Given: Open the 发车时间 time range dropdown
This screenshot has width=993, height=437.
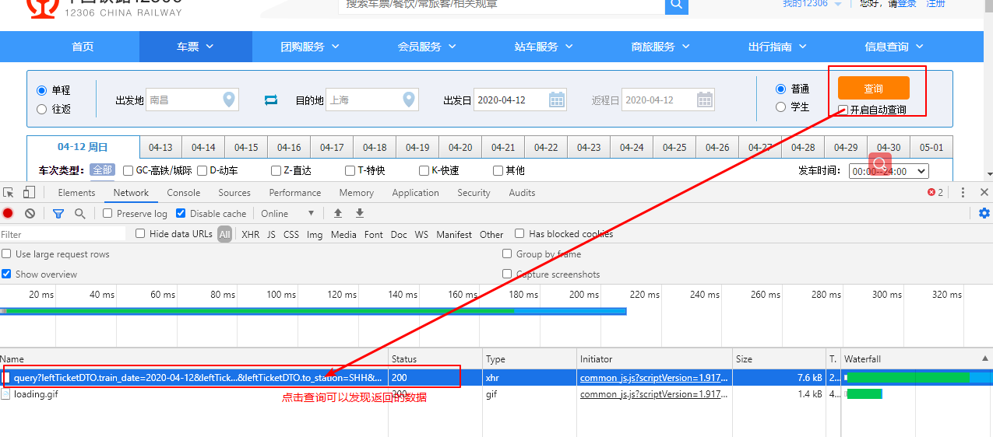Looking at the screenshot, I should [x=889, y=171].
